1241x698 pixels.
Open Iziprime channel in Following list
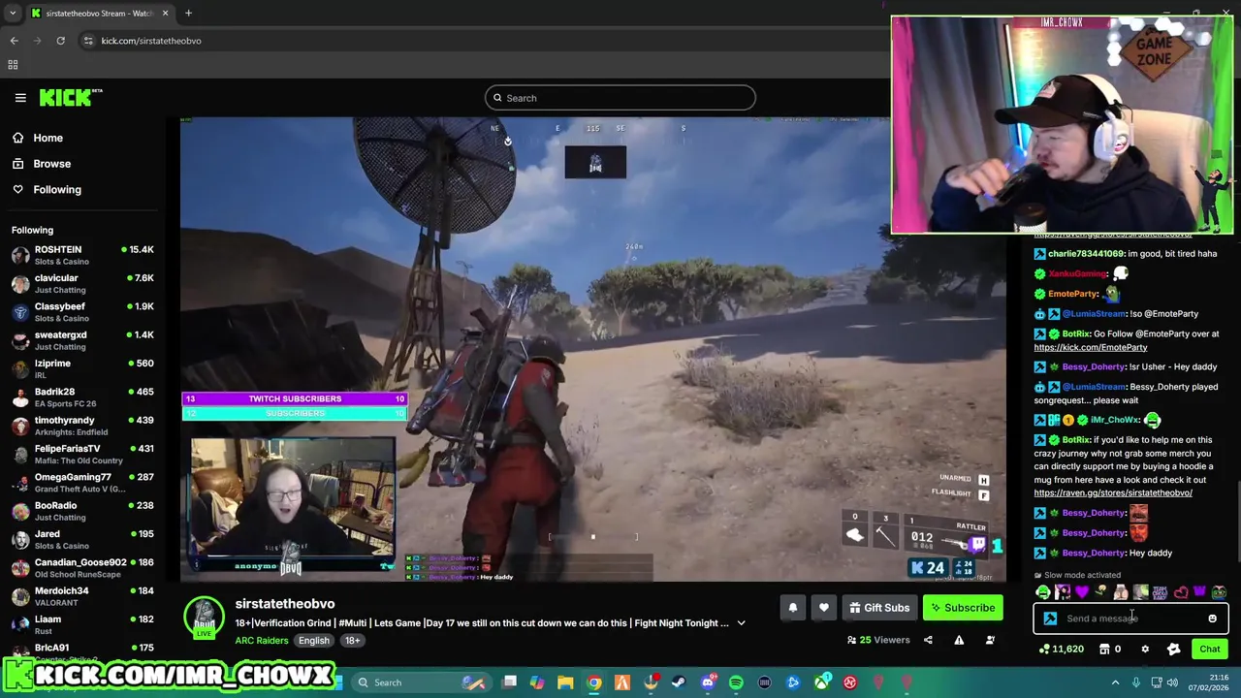coord(83,368)
